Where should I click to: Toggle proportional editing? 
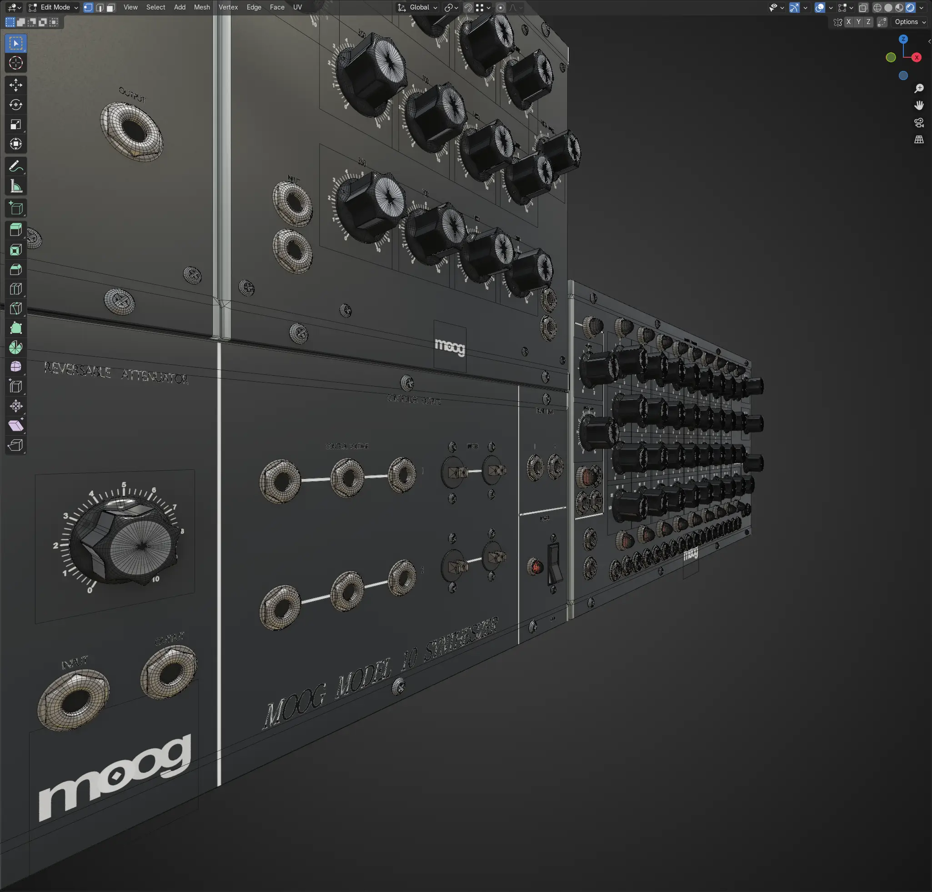click(500, 8)
